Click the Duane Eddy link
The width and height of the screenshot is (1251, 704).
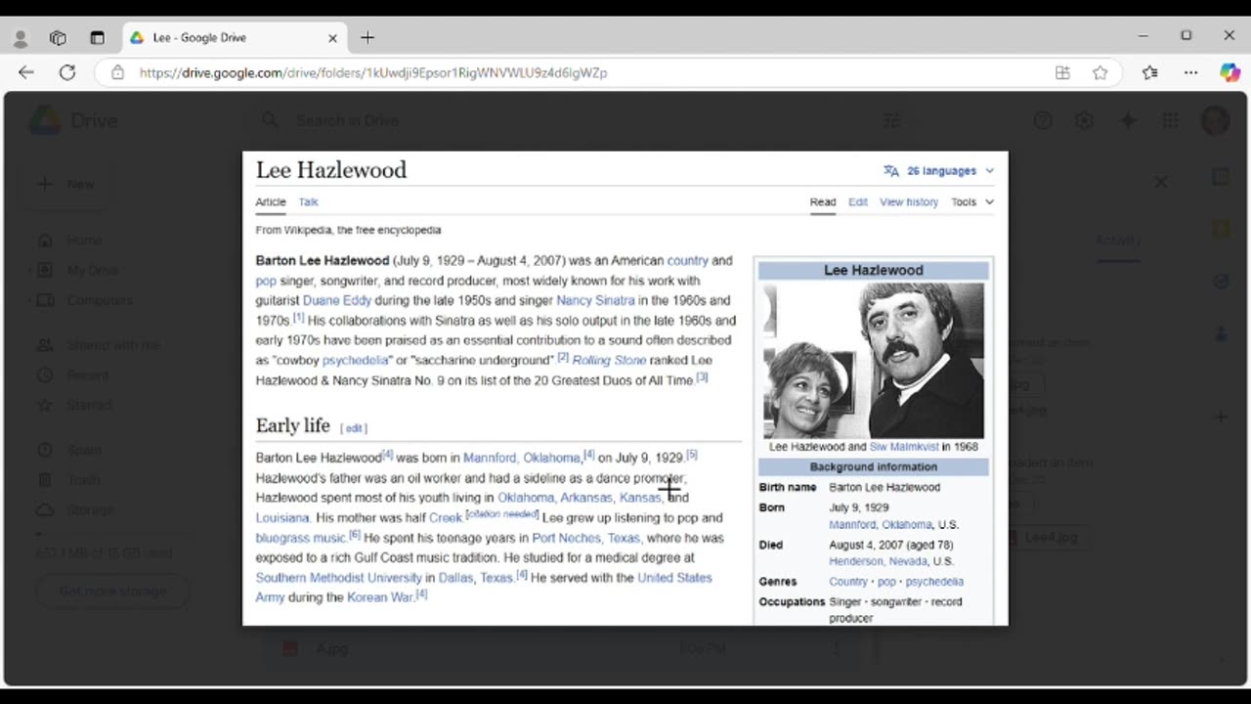coord(337,300)
